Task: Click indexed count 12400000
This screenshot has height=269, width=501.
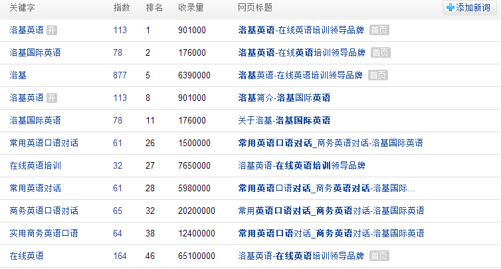Action: tap(197, 234)
